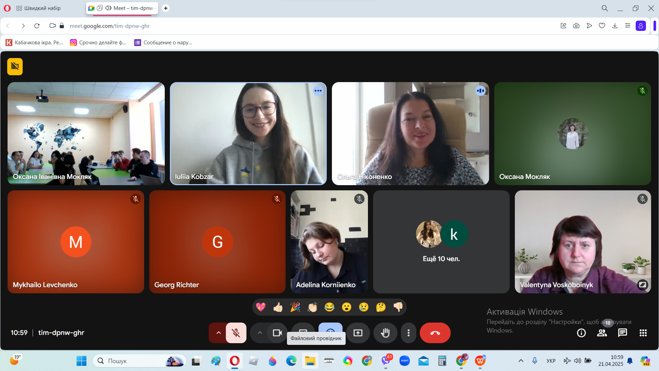Click the Windows Start button
This screenshot has width=659, height=371.
tap(81, 361)
